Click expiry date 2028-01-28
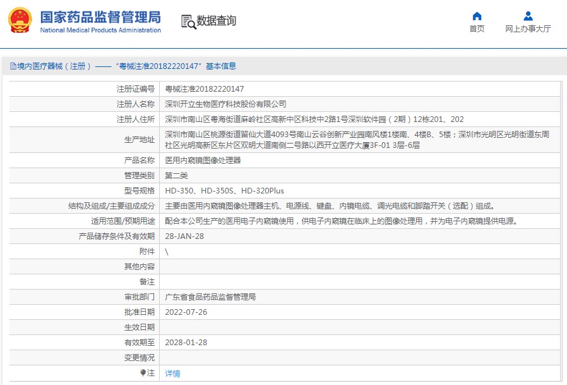This screenshot has height=385, width=567. click(186, 342)
